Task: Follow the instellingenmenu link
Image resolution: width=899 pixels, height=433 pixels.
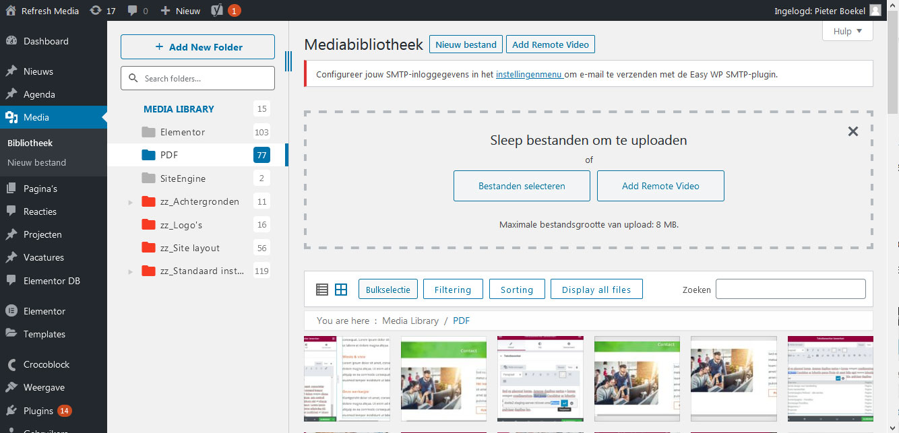Action: point(530,74)
